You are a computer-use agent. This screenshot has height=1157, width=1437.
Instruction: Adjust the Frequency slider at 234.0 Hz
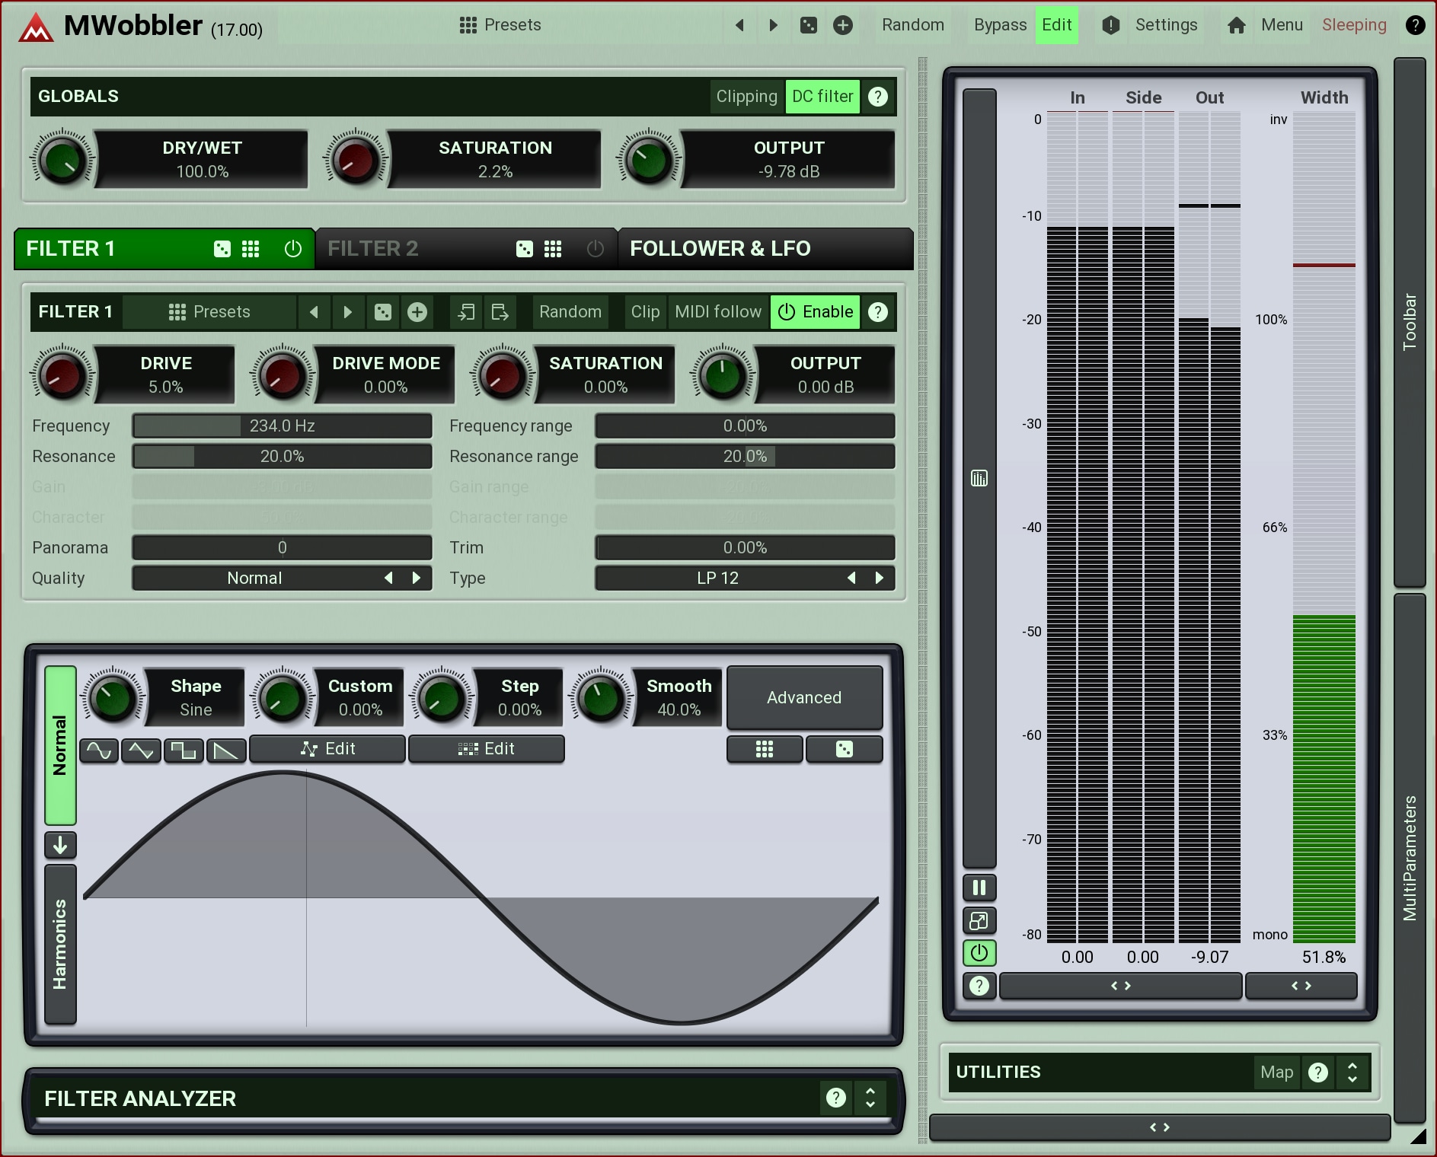click(x=282, y=426)
